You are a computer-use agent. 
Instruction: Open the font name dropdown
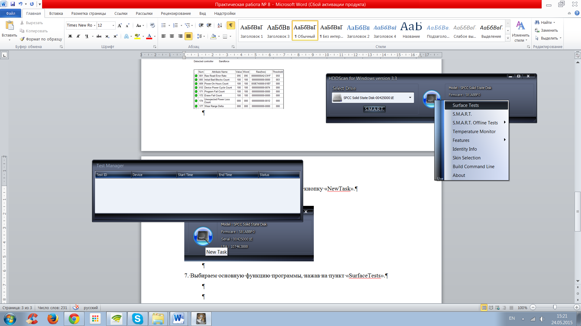[94, 25]
